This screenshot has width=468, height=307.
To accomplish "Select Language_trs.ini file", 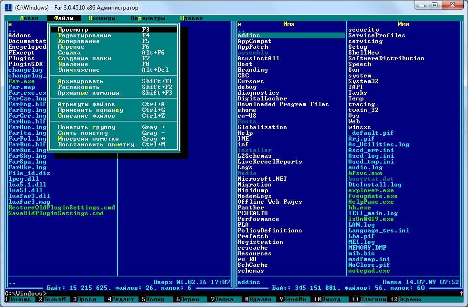I will click(379, 230).
